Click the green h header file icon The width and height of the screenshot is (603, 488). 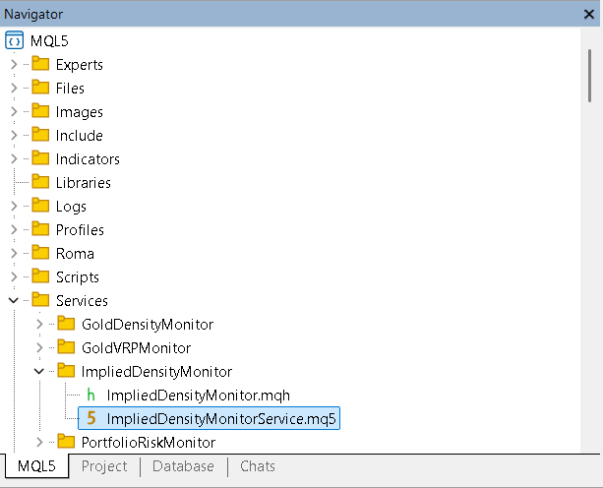(x=90, y=395)
